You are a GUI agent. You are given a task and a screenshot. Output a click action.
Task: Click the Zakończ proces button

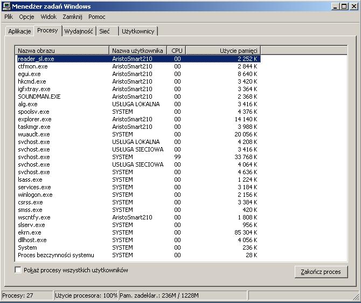coord(321,272)
